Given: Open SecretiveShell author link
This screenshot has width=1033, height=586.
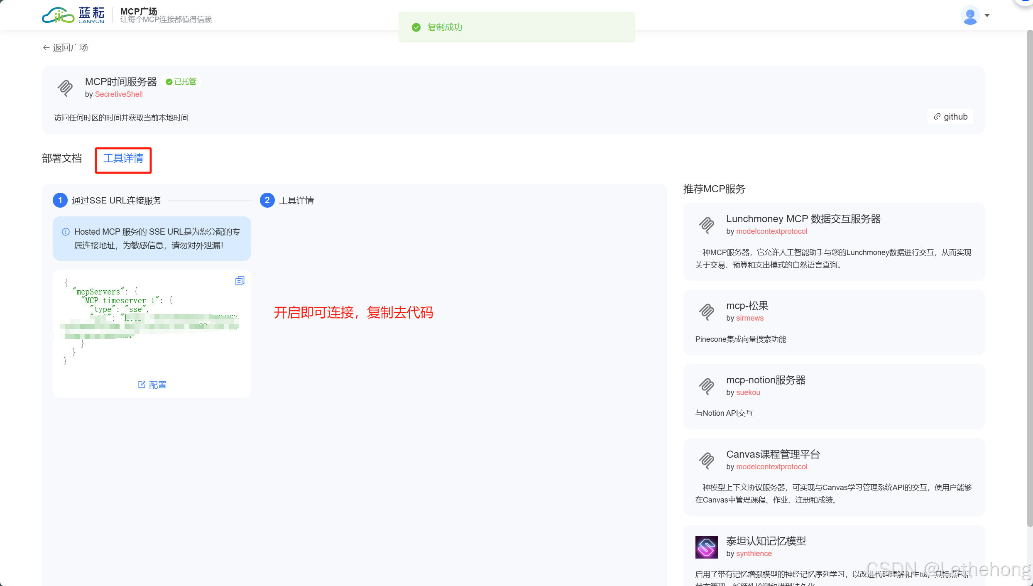Looking at the screenshot, I should (x=119, y=94).
